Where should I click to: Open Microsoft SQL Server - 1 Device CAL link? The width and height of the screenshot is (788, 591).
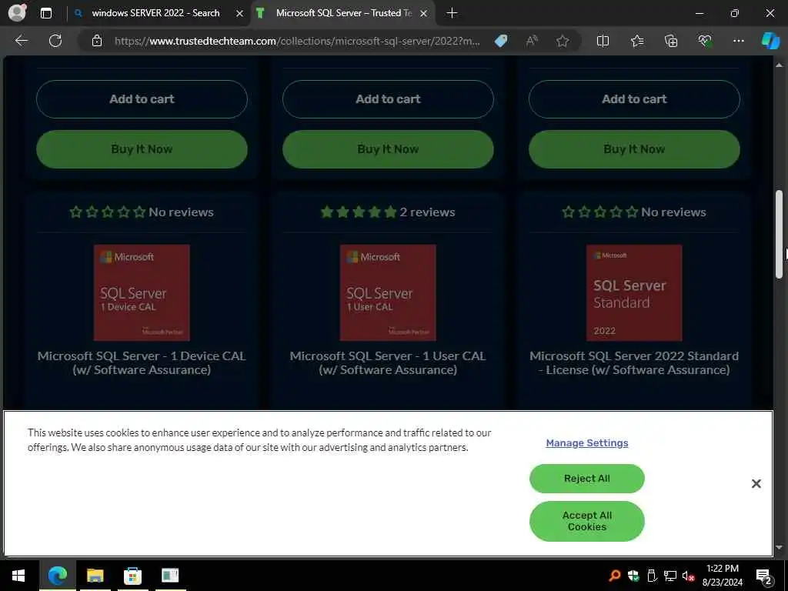[x=142, y=363]
